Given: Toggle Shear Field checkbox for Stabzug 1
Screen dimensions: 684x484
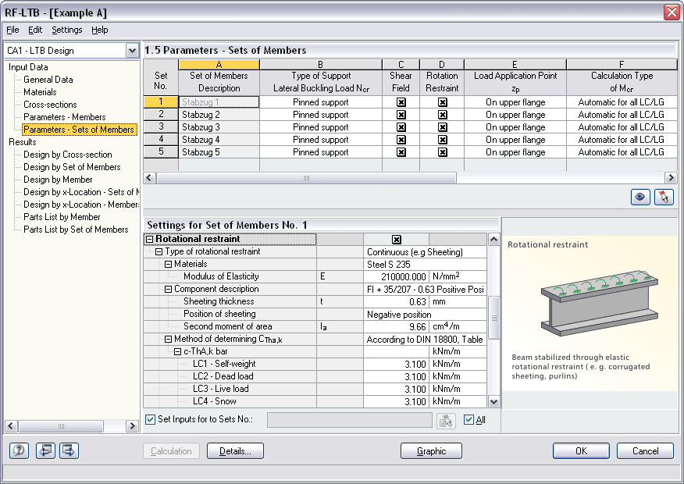Looking at the screenshot, I should 401,102.
